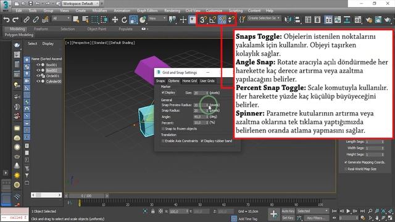Image resolution: width=395 pixels, height=222 pixels.
Task: Toggle the 3D Snaps Toggle button
Action: (203, 19)
